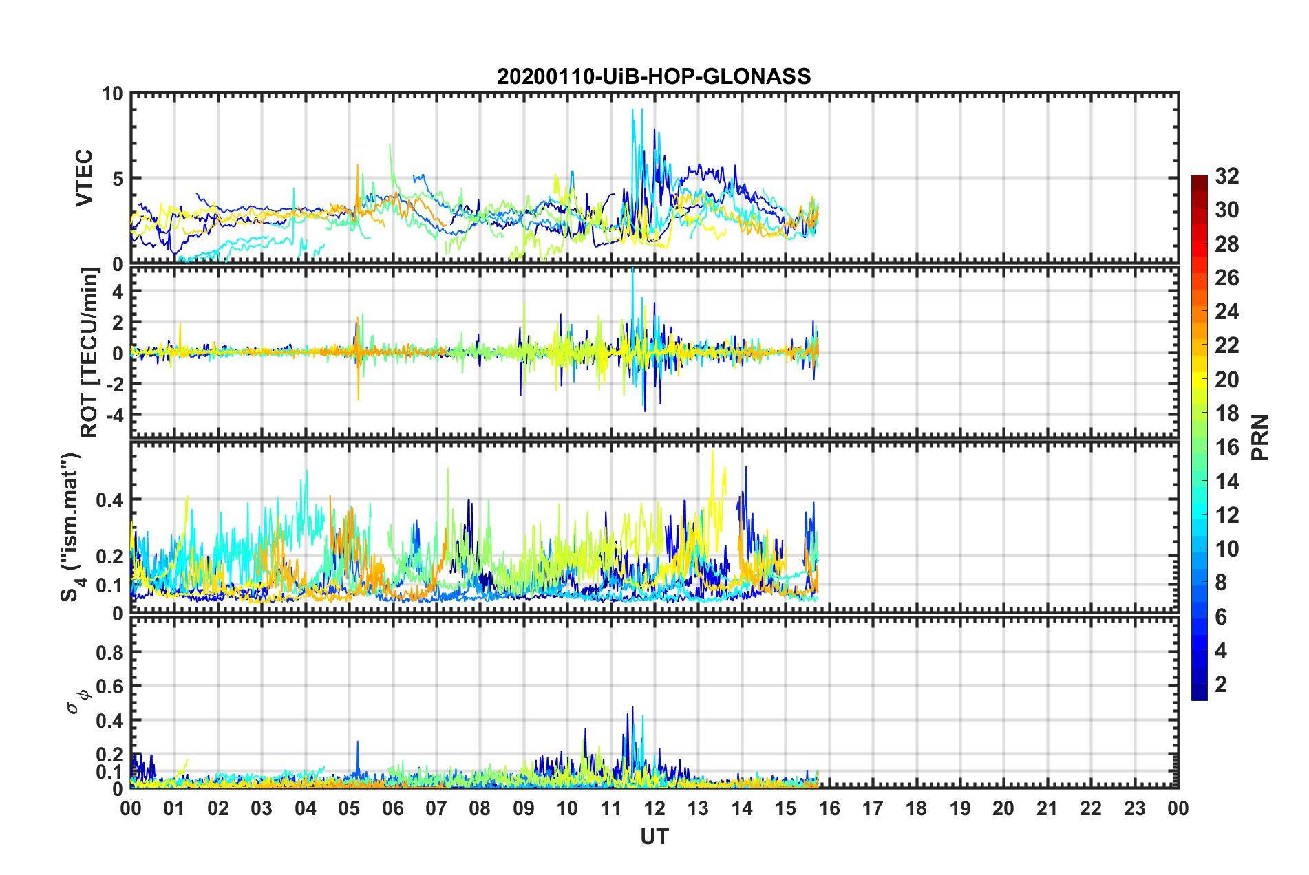Click the x-axis tick label 08
Screen dimensions: 1309x875
coord(480,808)
